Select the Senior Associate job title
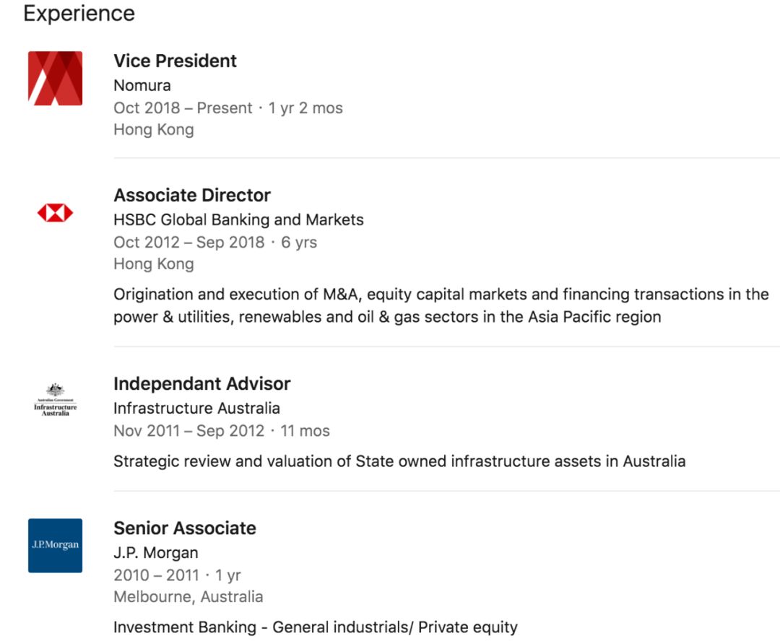The image size is (780, 641). pyautogui.click(x=185, y=528)
